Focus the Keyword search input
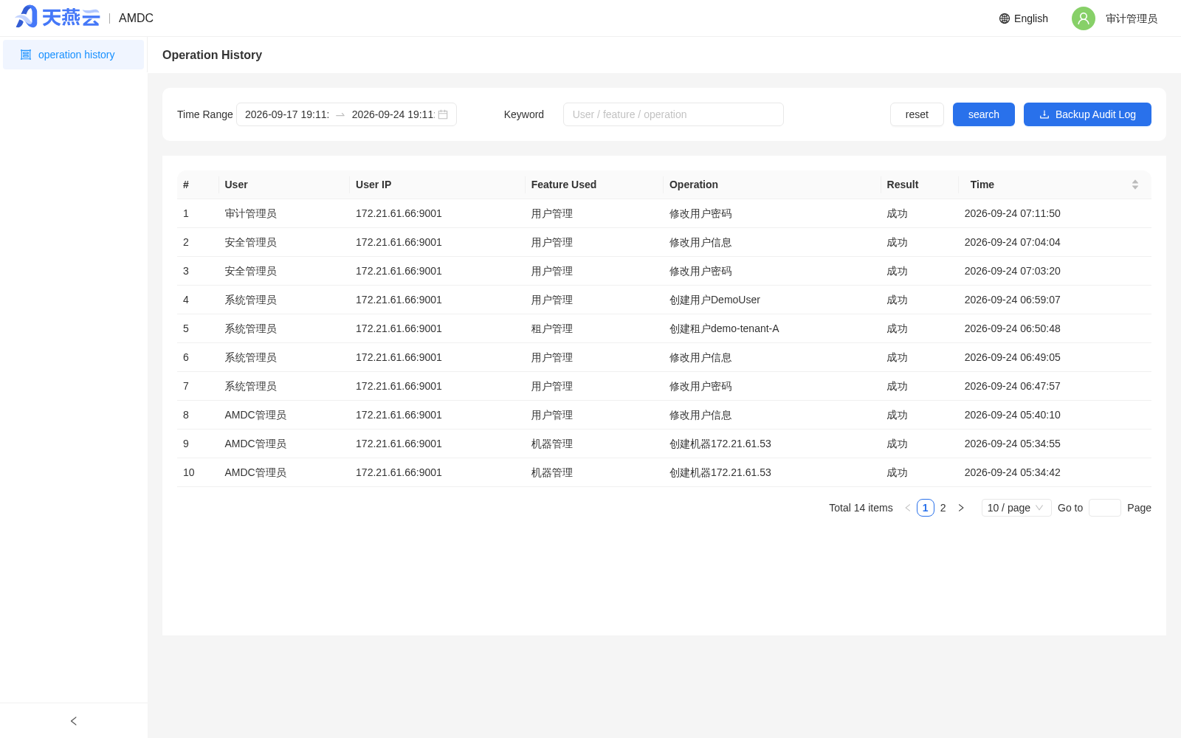Screen dimensions: 1181x738 point(673,114)
